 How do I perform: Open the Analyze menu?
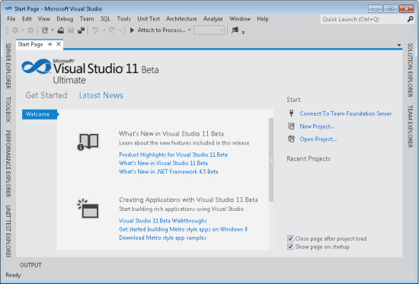click(x=213, y=19)
